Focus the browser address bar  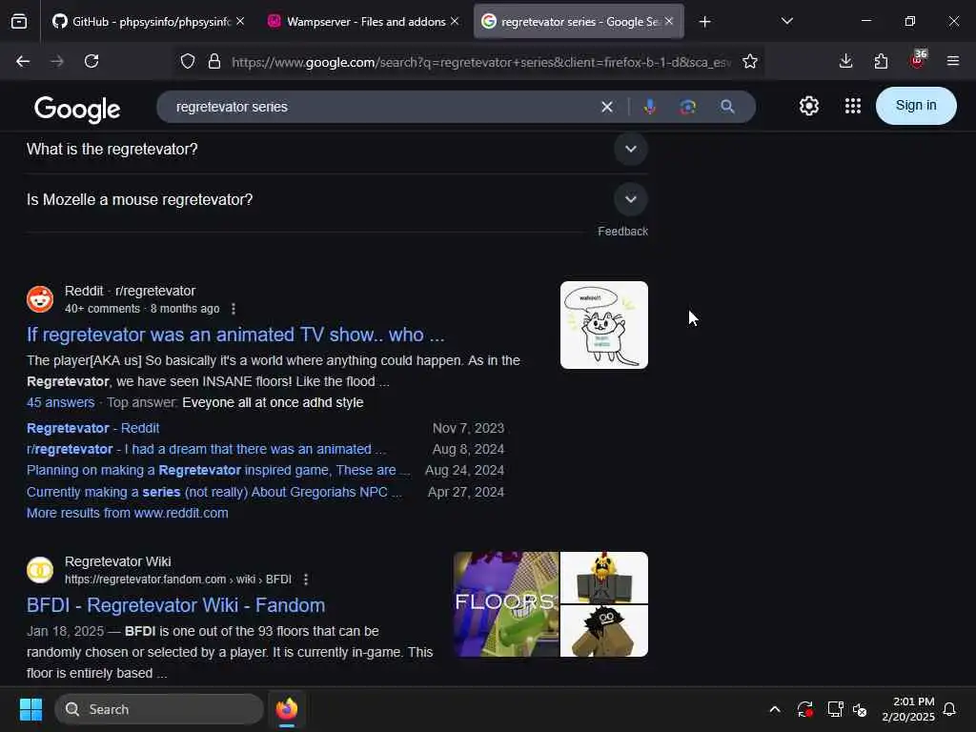pos(481,62)
